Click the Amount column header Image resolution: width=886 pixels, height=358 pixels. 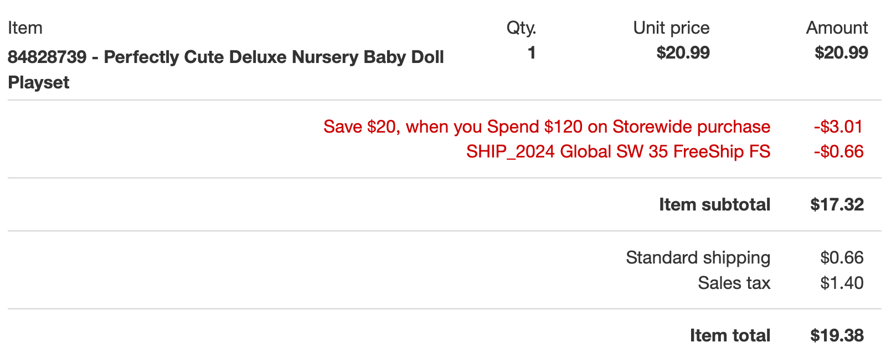(x=837, y=28)
